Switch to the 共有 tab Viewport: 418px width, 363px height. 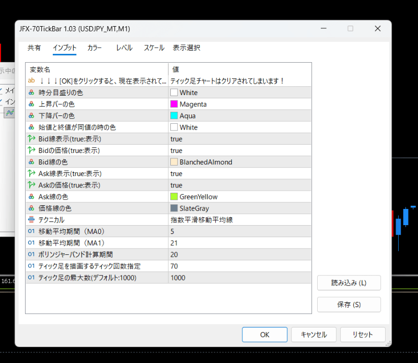coord(34,48)
